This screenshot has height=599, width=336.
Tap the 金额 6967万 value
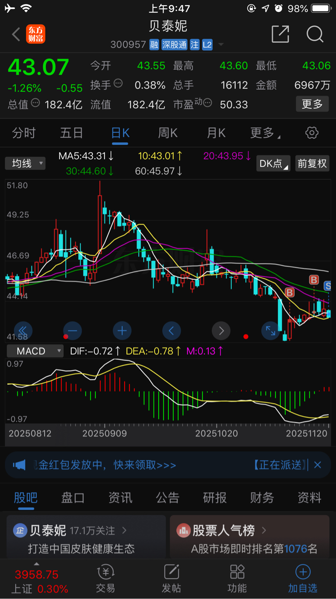312,85
